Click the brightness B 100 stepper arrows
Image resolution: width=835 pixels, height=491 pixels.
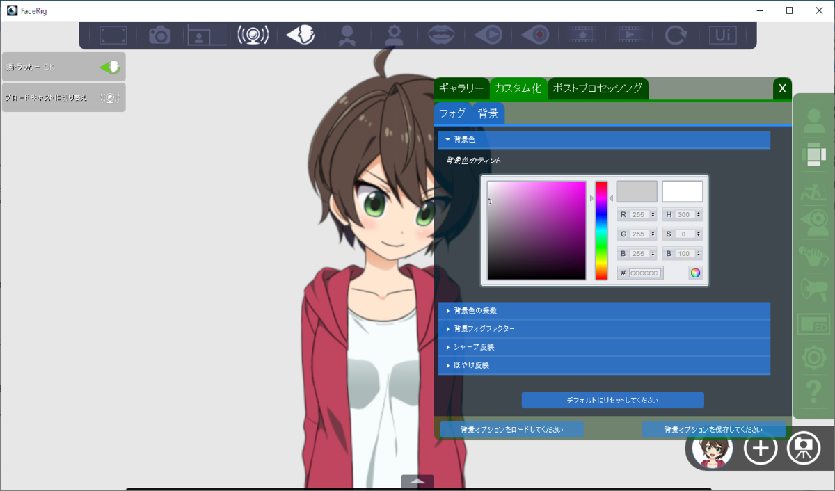point(698,253)
